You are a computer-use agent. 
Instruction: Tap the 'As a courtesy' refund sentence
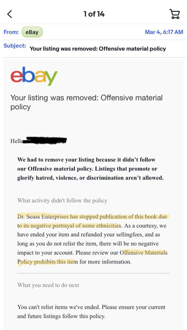pos(92,239)
